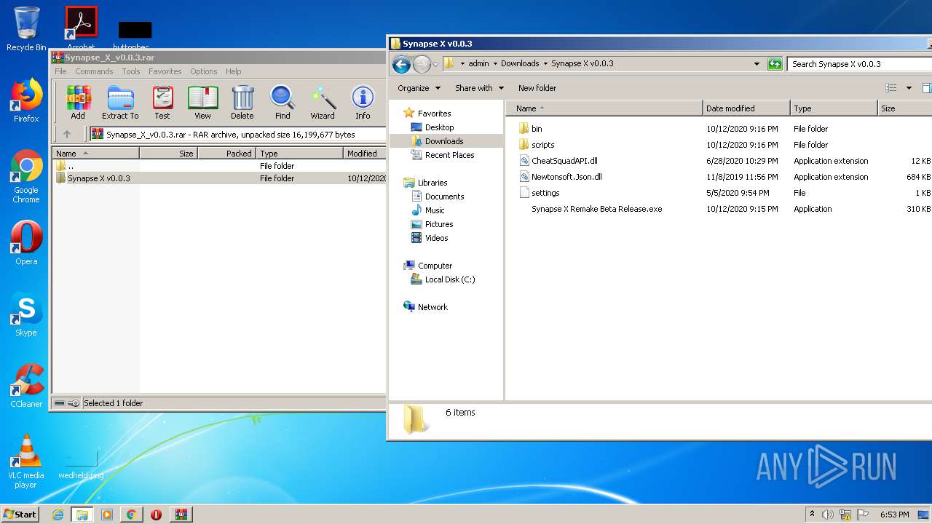
Task: Open VLC media player desktop shortcut
Action: [26, 461]
